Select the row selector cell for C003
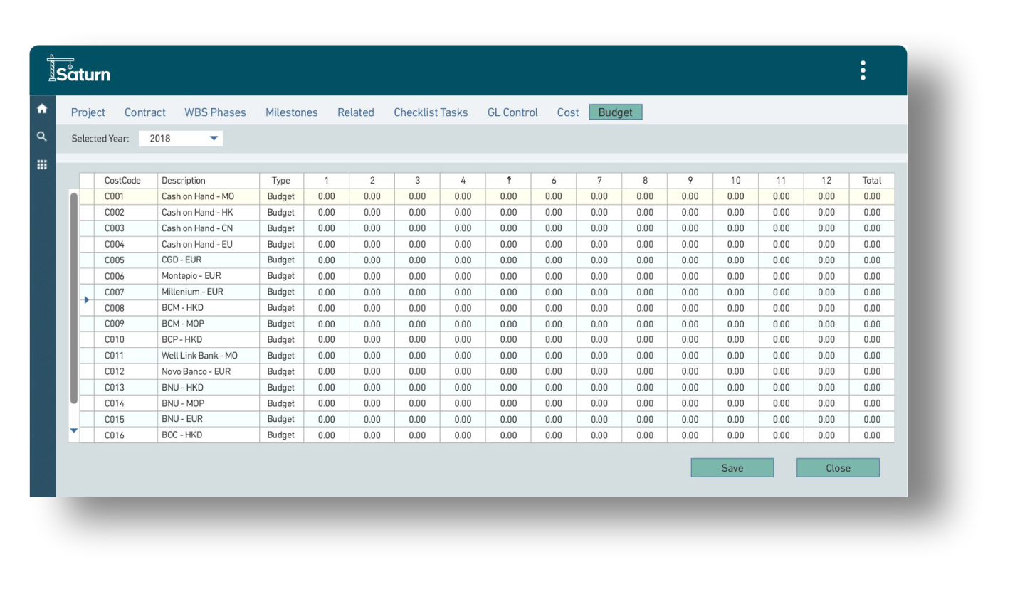Screen dimensions: 1015x589 pos(87,228)
